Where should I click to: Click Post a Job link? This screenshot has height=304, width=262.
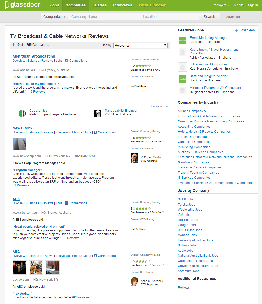pyautogui.click(x=247, y=30)
